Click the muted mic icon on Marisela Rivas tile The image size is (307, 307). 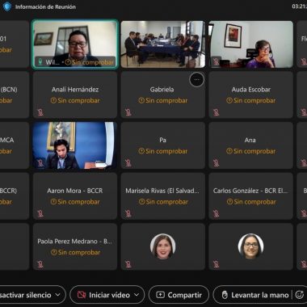click(x=128, y=213)
